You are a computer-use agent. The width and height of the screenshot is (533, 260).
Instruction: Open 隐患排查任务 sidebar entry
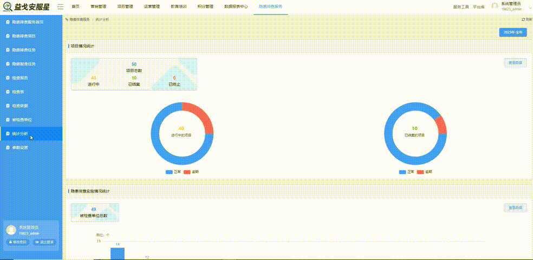31,50
